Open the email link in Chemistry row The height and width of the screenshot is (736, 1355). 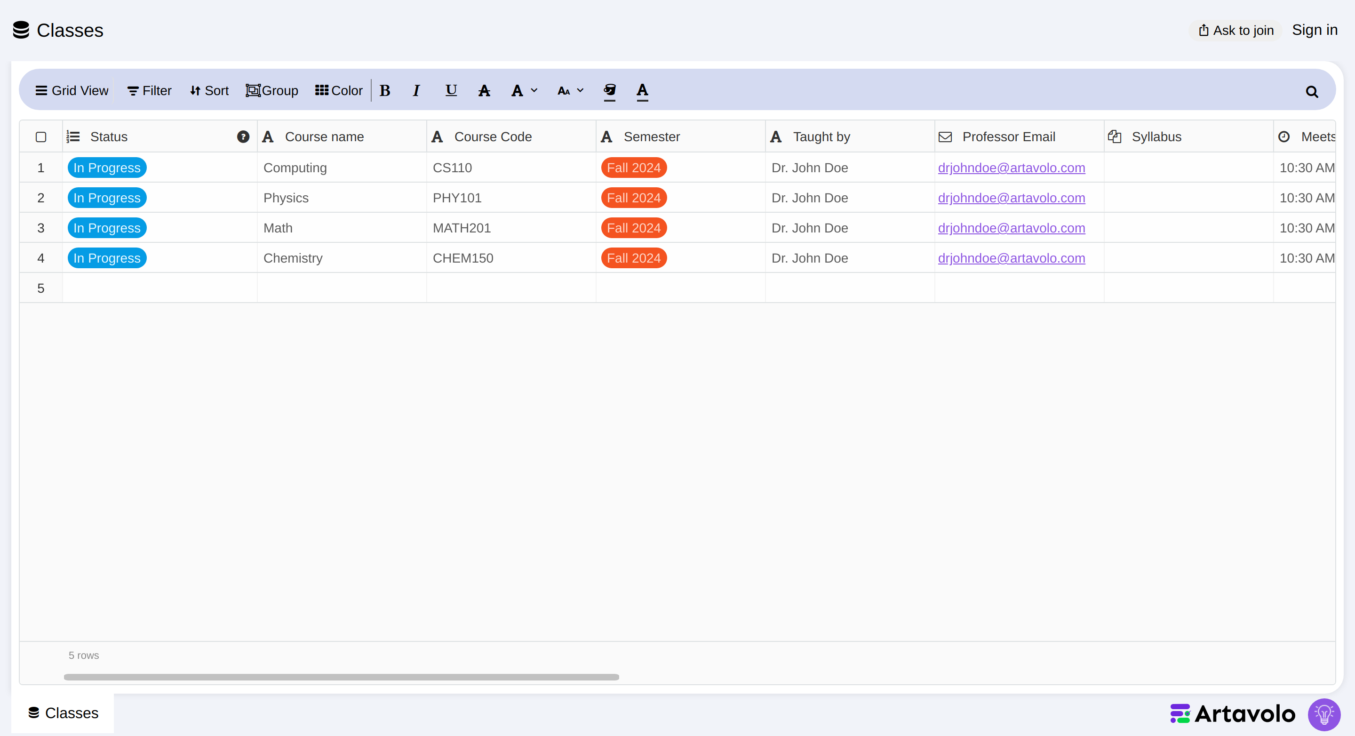(x=1012, y=258)
